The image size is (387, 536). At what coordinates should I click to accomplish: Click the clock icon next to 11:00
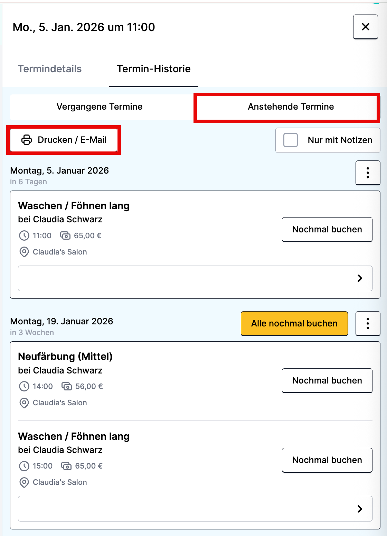24,236
